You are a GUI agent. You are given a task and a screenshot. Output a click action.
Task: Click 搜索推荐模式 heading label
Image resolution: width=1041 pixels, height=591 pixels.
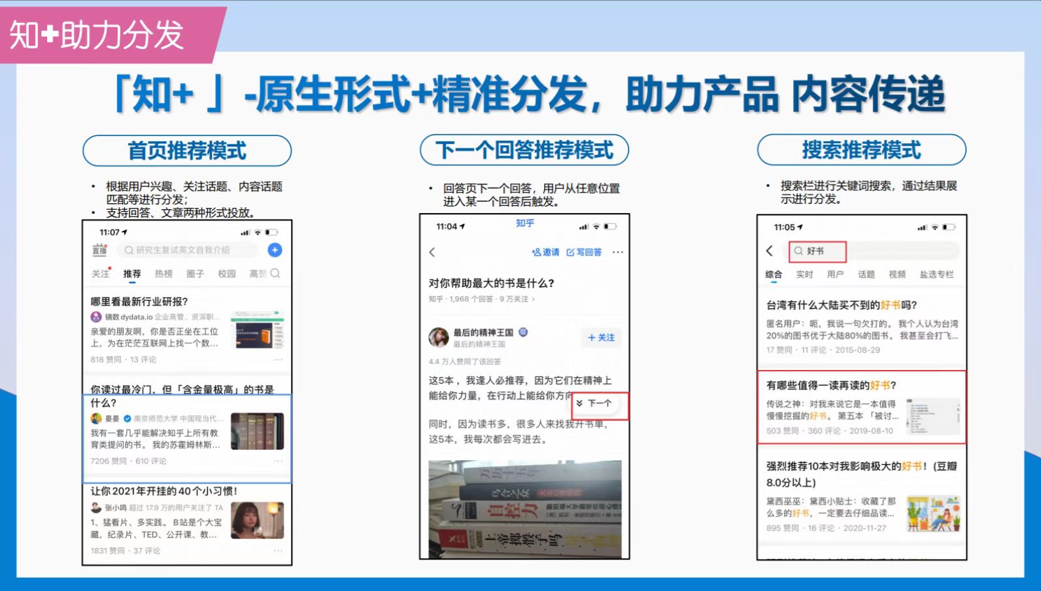861,150
